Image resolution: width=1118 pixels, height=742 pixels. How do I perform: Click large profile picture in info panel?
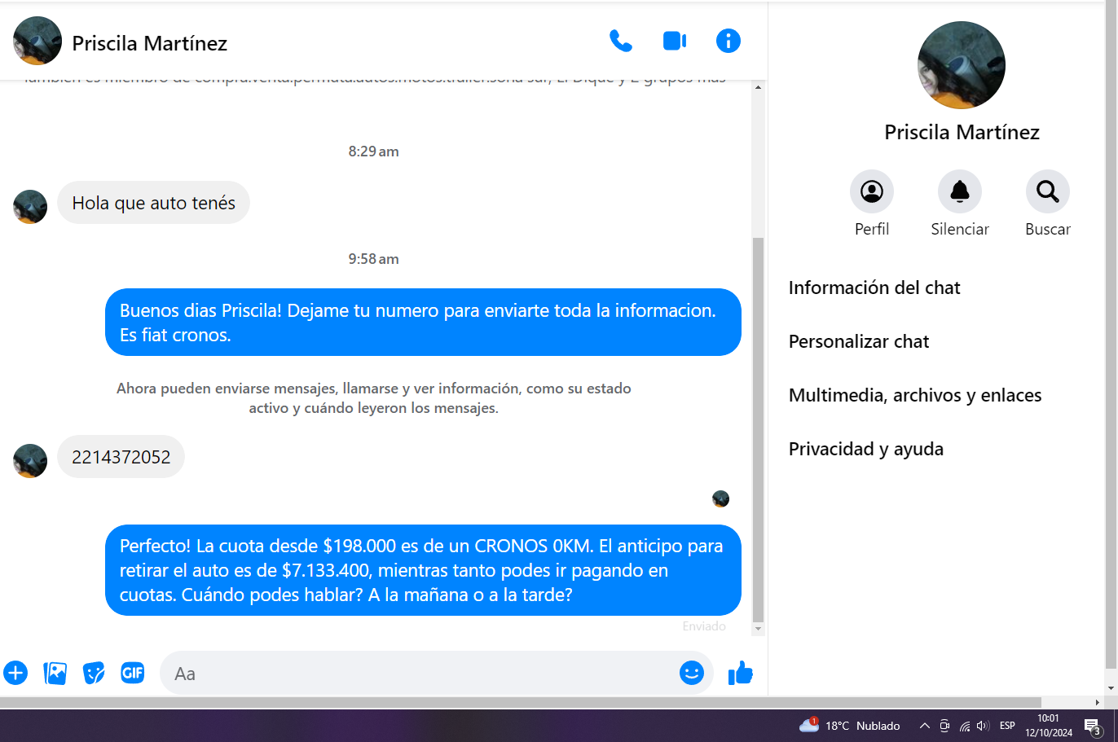click(x=962, y=65)
